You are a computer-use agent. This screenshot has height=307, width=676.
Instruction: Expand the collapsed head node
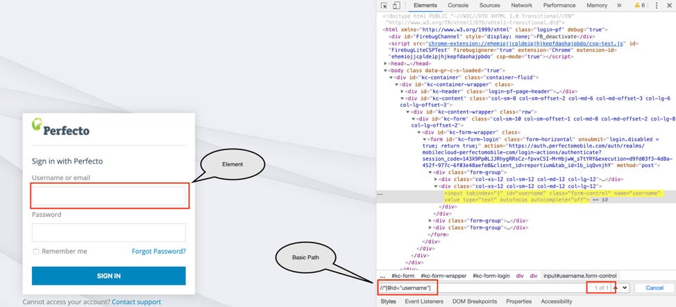385,64
